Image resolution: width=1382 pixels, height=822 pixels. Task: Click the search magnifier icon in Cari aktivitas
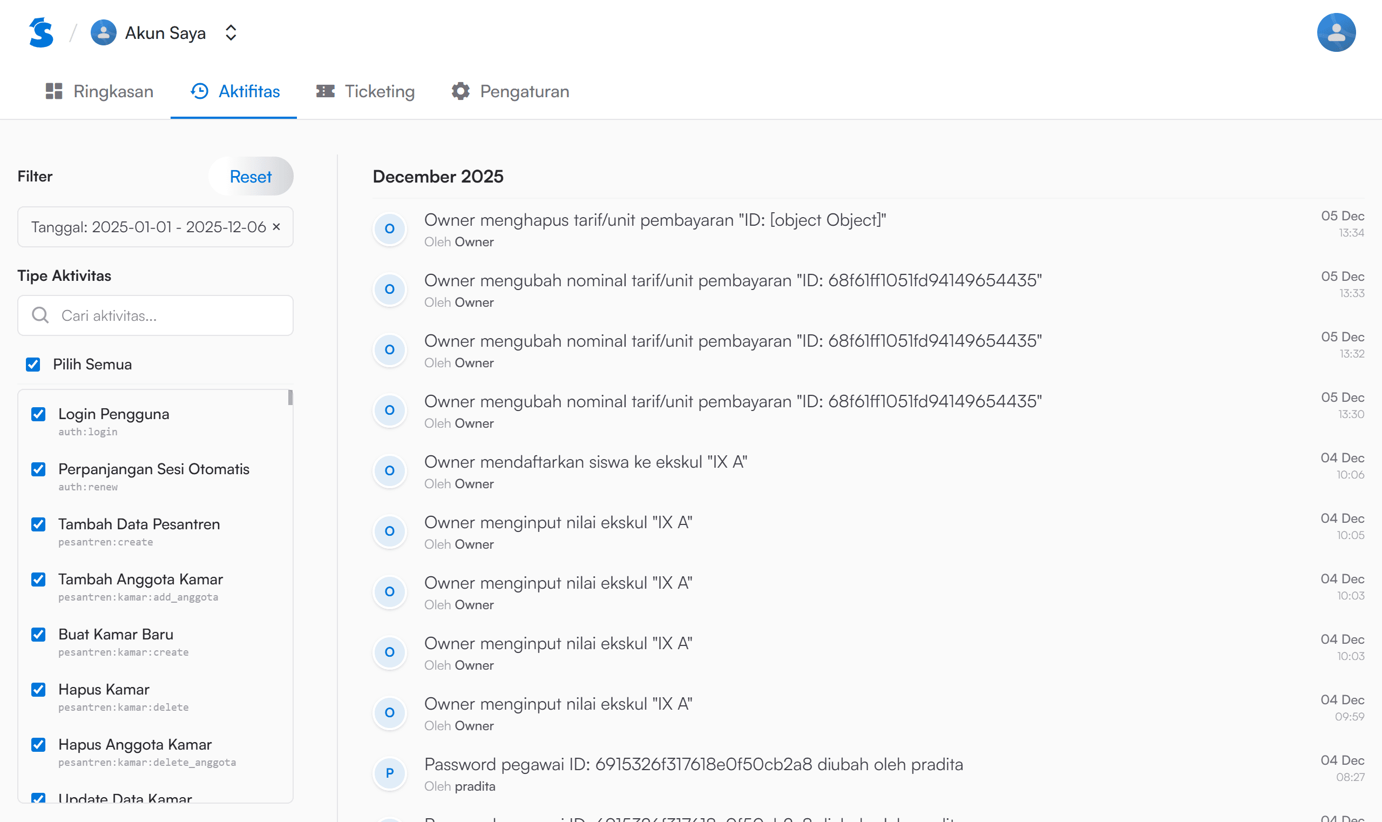40,315
